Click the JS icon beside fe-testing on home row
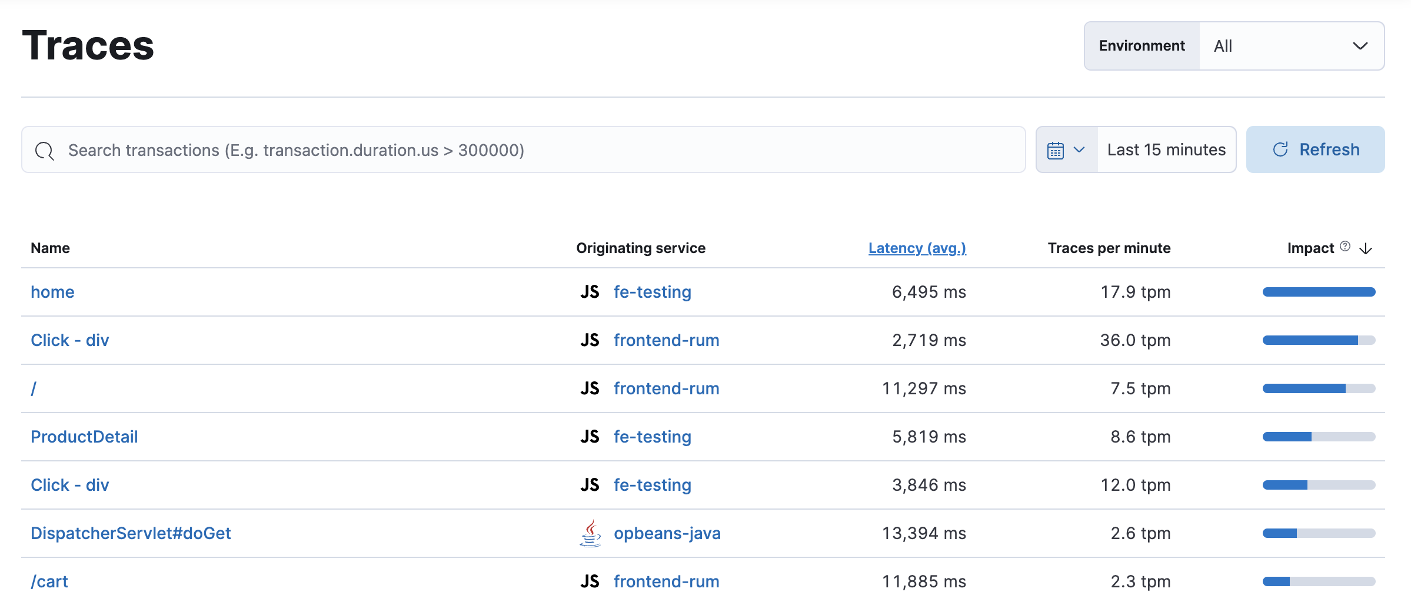 pos(590,291)
